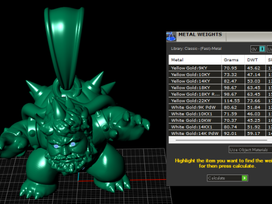The height and width of the screenshot is (204, 272).
Task: Click the Metal Weights flask icon
Action: point(171,37)
